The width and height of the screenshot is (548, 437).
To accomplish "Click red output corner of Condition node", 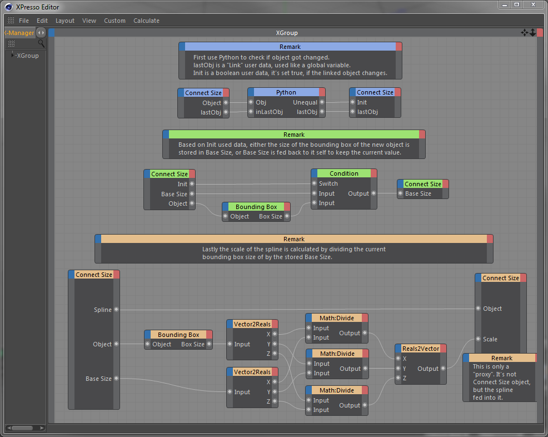I will (x=373, y=173).
